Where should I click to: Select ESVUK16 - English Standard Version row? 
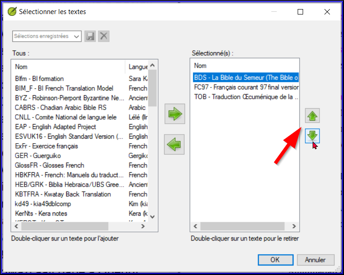click(69, 136)
